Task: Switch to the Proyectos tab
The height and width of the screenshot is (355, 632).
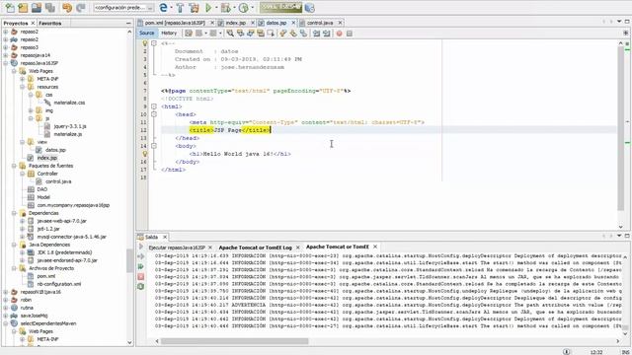Action: coord(16,24)
